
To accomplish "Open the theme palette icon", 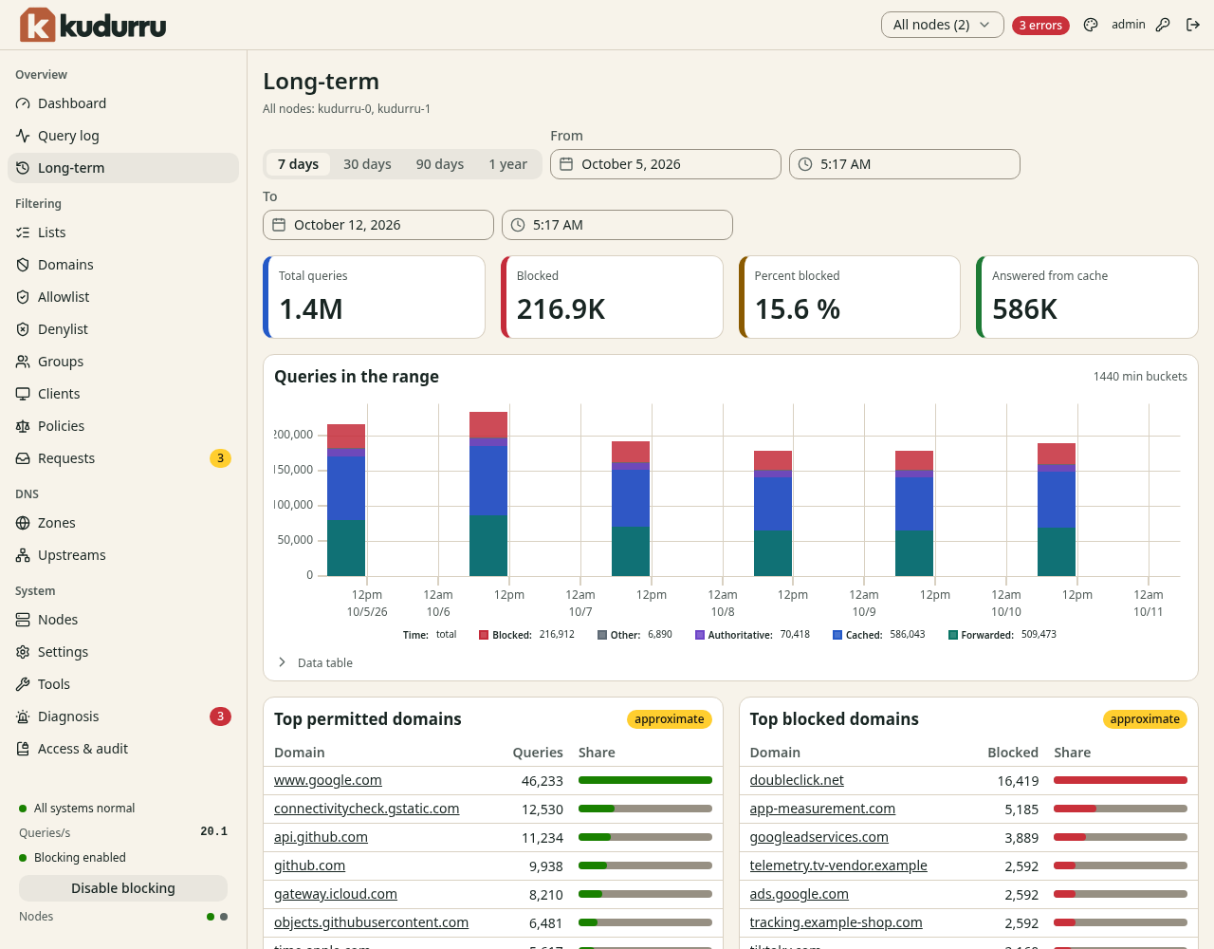I will [x=1091, y=25].
